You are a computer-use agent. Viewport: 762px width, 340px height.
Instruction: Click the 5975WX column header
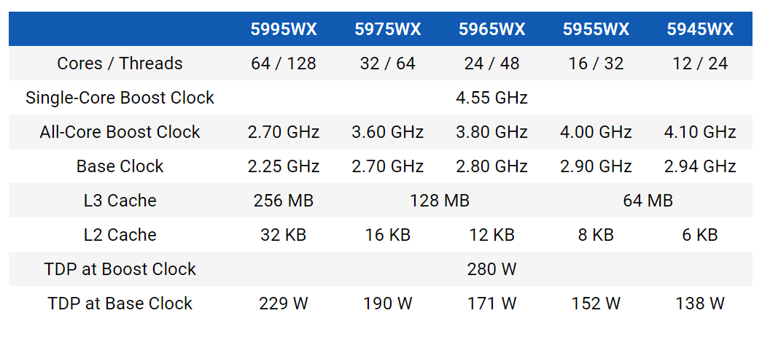tap(387, 29)
